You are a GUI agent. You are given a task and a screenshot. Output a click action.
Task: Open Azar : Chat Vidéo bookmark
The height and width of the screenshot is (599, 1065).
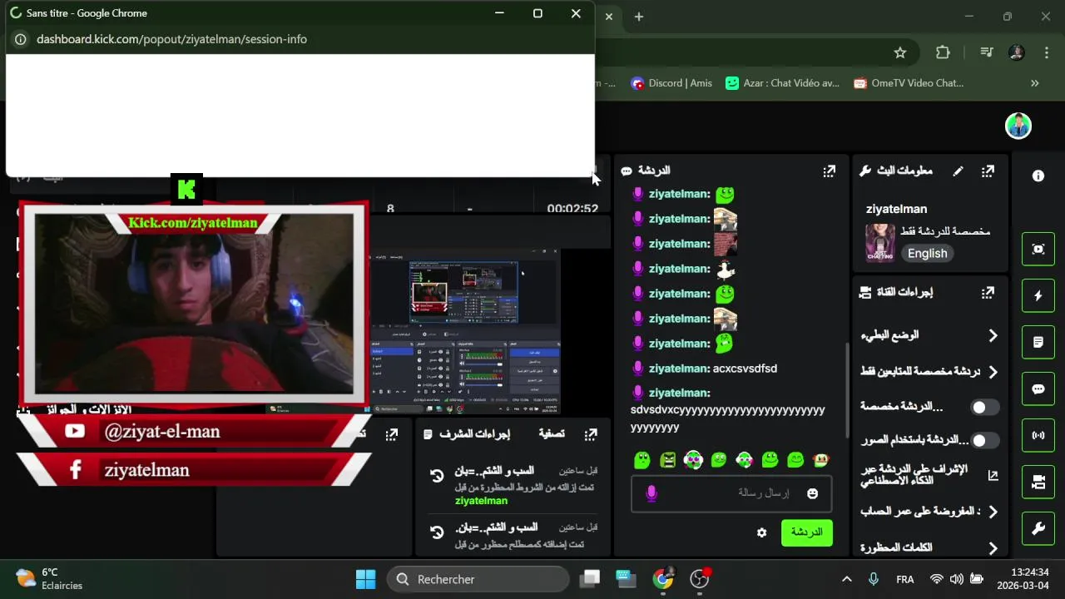[x=783, y=83]
